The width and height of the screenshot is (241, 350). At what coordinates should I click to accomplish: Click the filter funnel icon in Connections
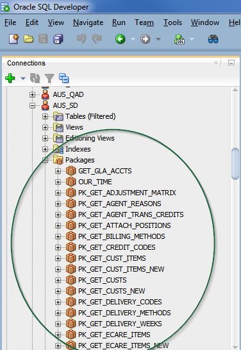49,78
